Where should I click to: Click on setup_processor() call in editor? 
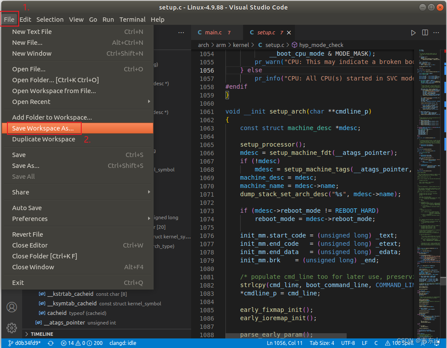click(x=272, y=144)
